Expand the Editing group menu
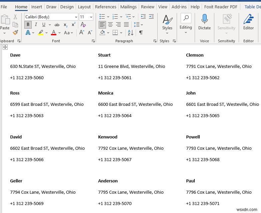Viewport: 261px width, 213px height. tap(186, 24)
